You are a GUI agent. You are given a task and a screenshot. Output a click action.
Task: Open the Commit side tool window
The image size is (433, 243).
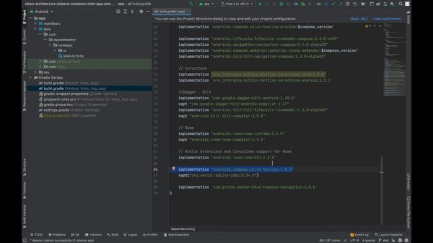pyautogui.click(x=24, y=37)
